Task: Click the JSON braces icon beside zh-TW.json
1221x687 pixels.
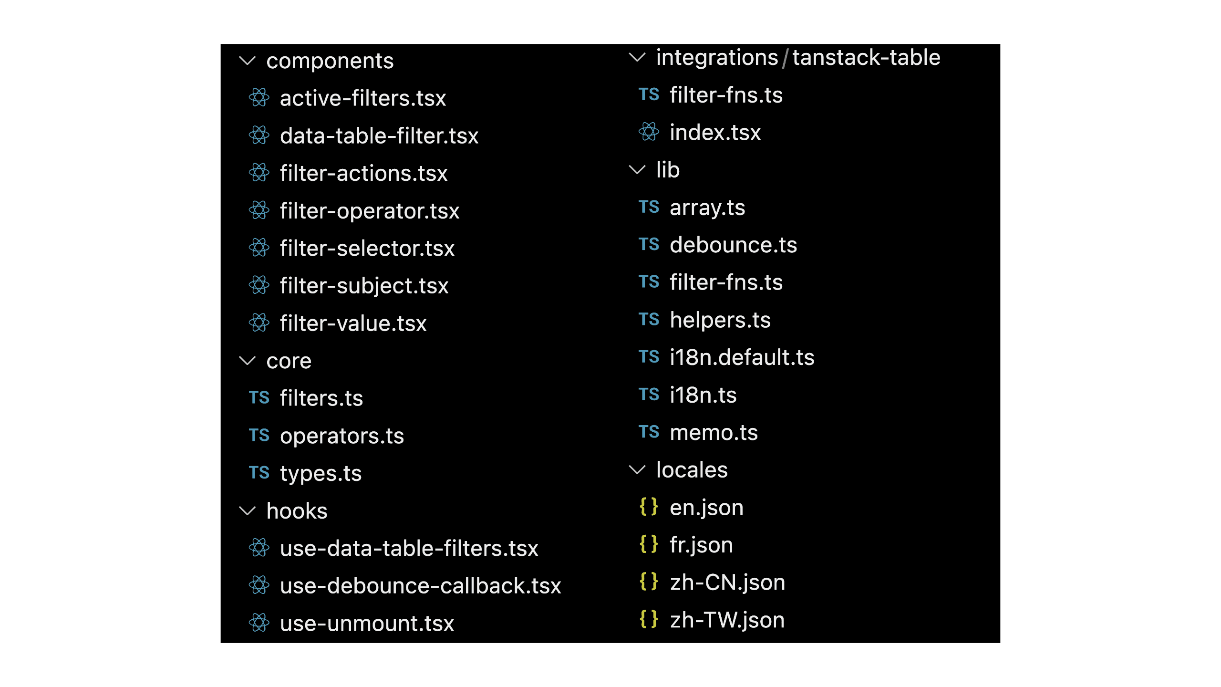Action: (649, 619)
